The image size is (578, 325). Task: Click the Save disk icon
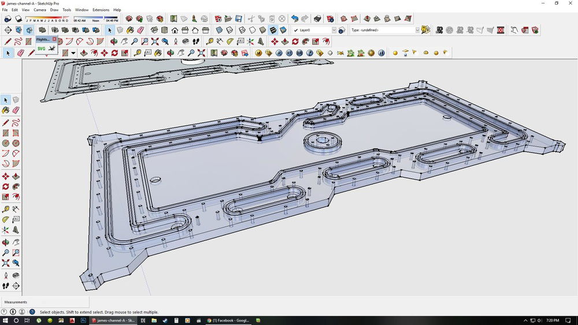pos(239,19)
